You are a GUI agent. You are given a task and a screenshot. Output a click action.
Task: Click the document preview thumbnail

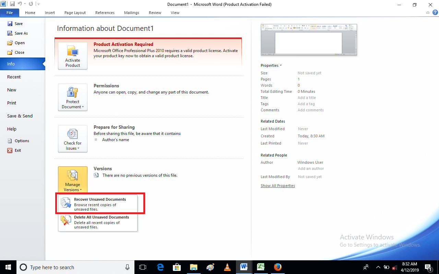tap(309, 39)
